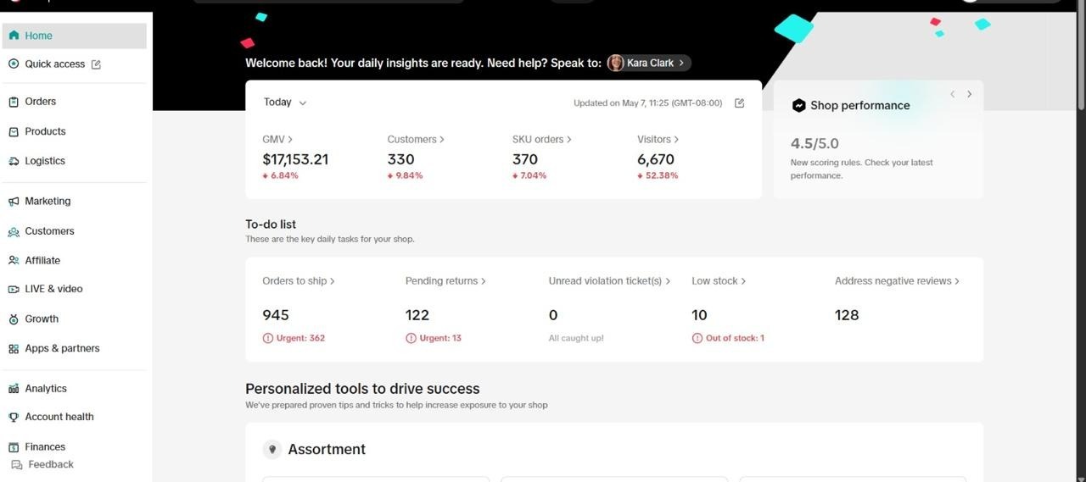Open the edit icon beside Quick access

click(96, 64)
